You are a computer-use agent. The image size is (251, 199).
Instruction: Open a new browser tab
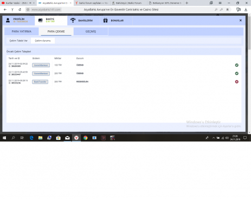[x=187, y=3]
